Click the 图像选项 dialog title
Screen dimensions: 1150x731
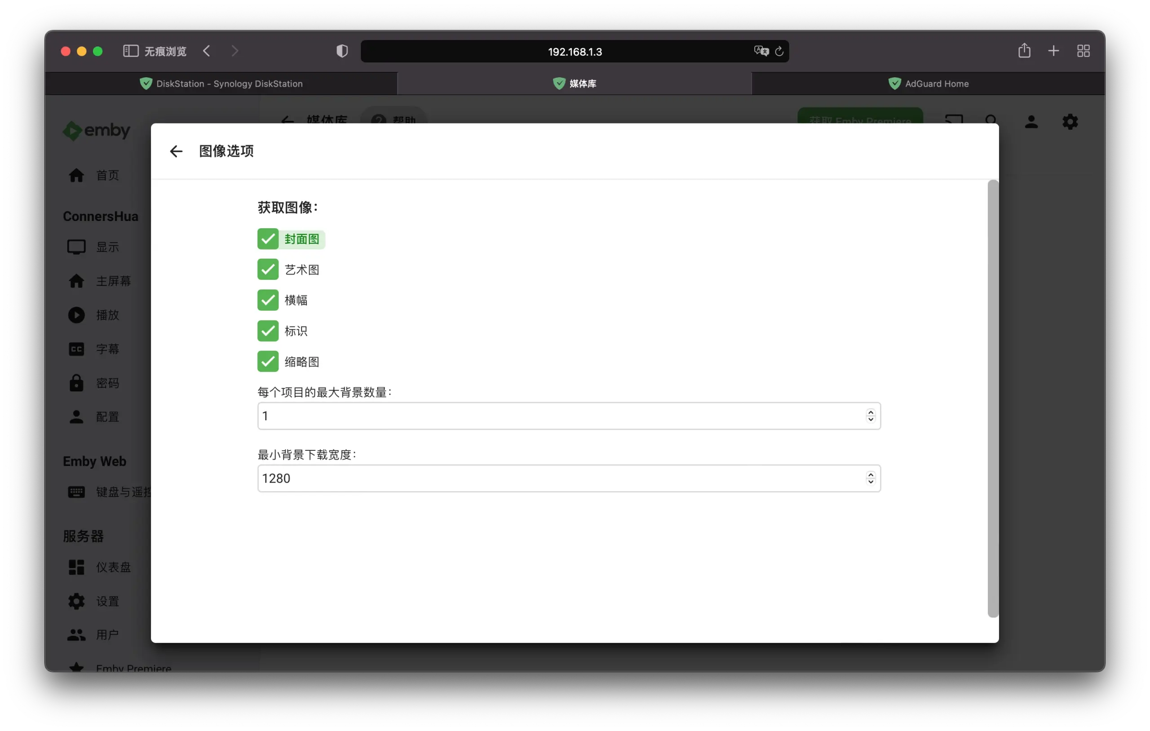[x=226, y=151]
